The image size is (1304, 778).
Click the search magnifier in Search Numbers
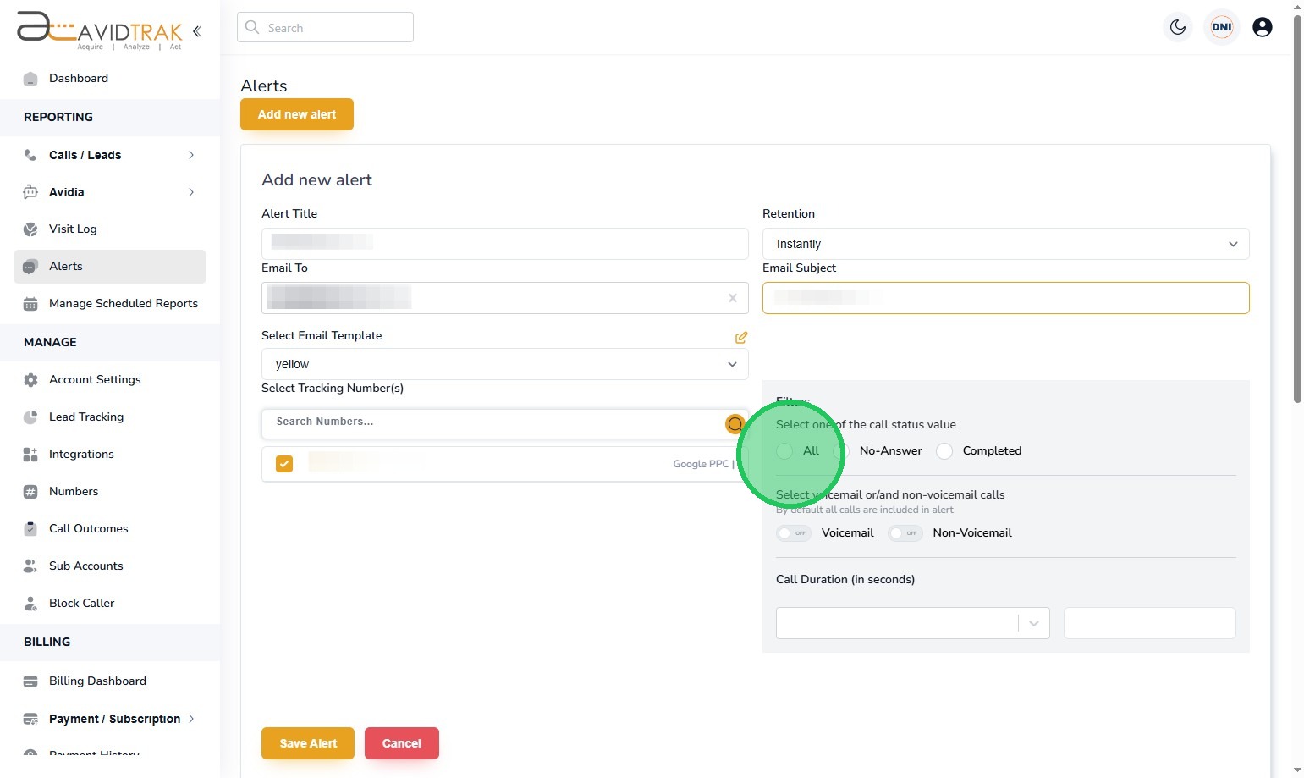pos(735,424)
